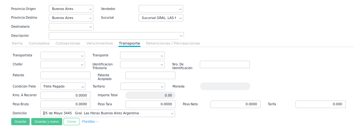This screenshot has height=128, width=354.
Task: Switch to the Items tab
Action: click(17, 43)
